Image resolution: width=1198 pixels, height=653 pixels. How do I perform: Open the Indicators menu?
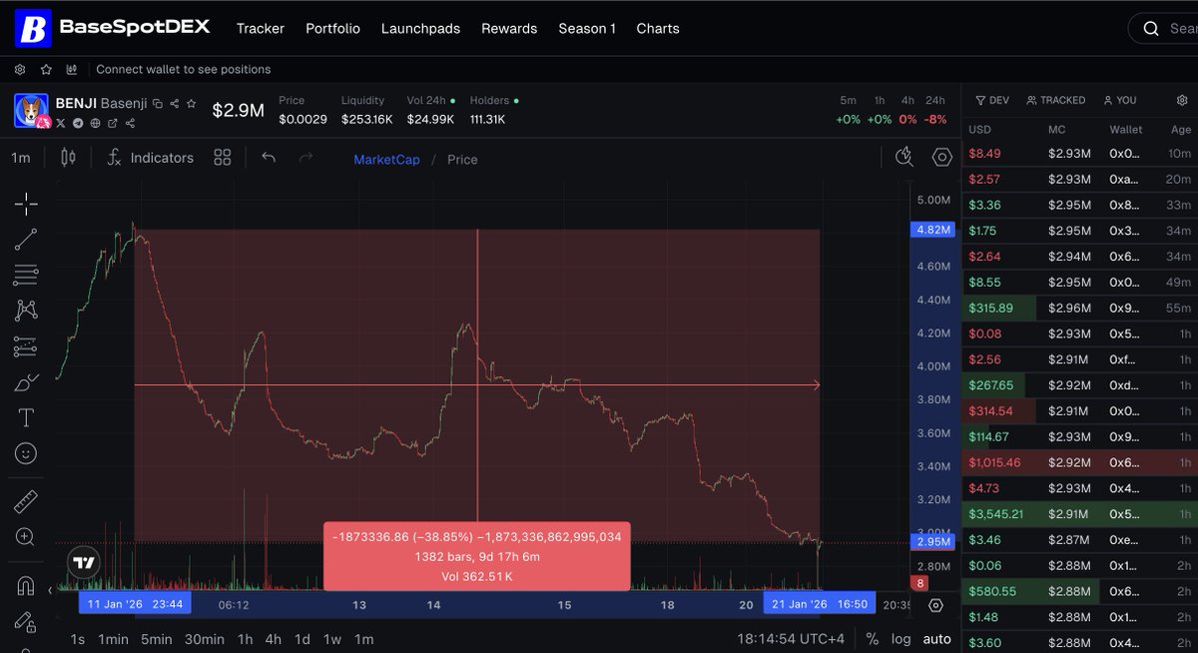point(150,158)
